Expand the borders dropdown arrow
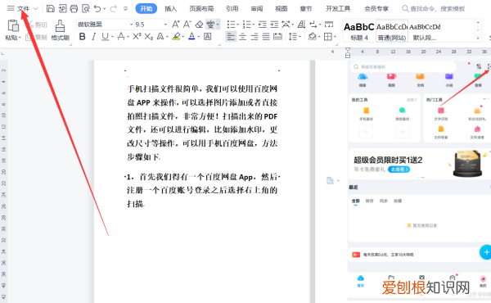Image resolution: width=491 pixels, height=303 pixels. point(335,37)
